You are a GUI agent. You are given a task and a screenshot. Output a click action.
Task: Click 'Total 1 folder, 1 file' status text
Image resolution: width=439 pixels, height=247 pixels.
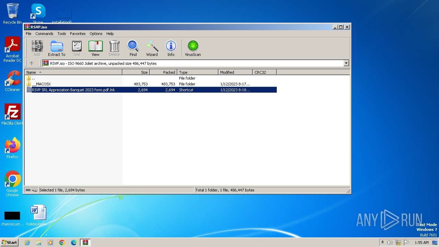pos(225,190)
